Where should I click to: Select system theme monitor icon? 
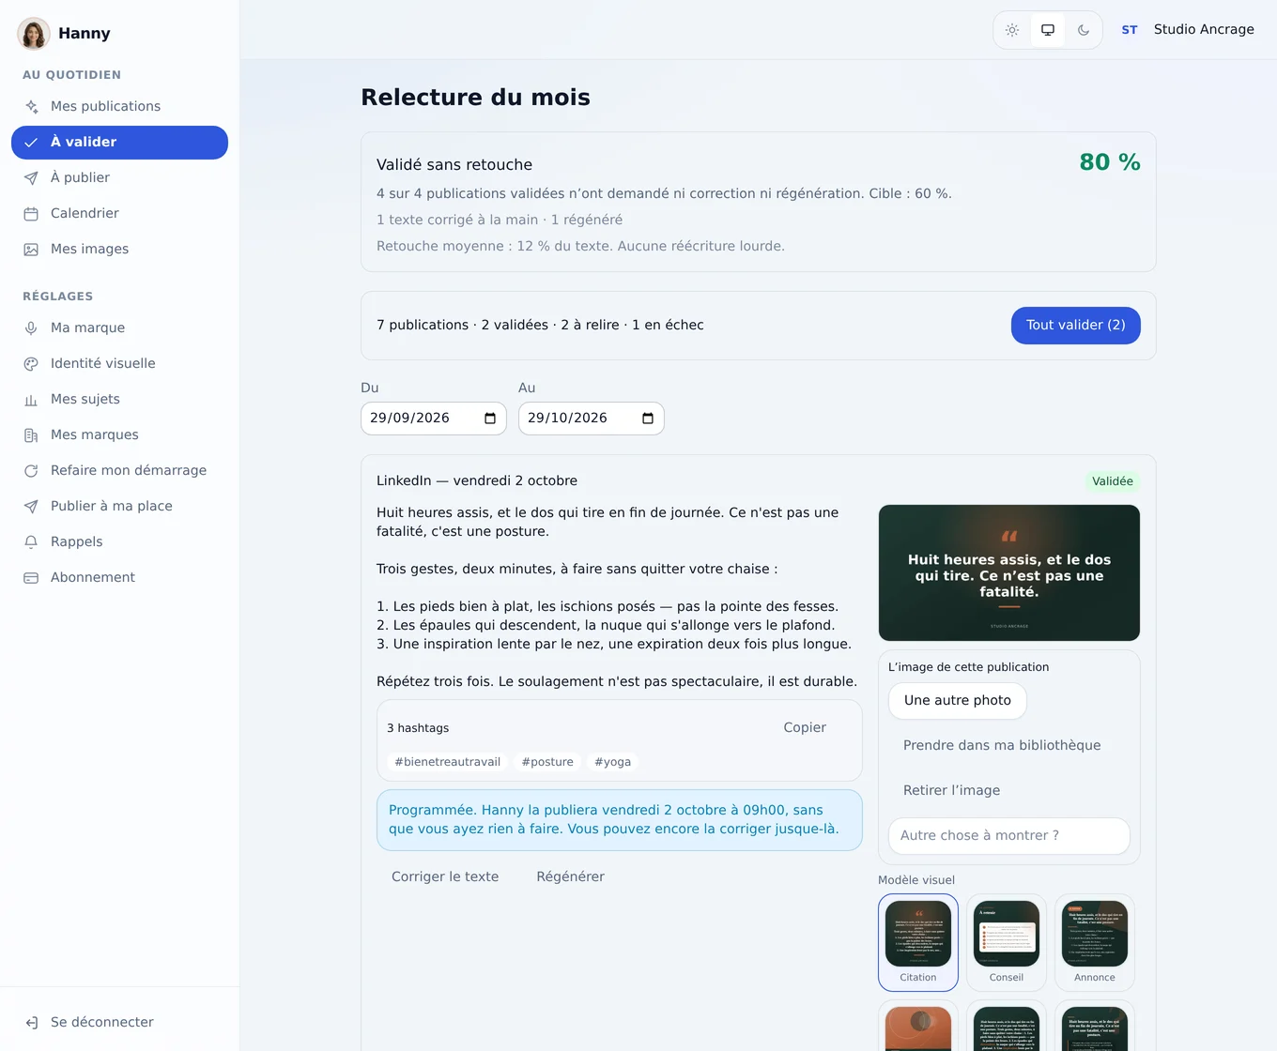pos(1048,30)
